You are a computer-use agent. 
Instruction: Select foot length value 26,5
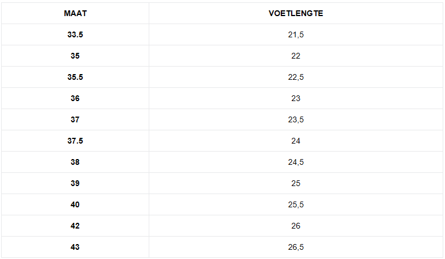click(x=296, y=247)
